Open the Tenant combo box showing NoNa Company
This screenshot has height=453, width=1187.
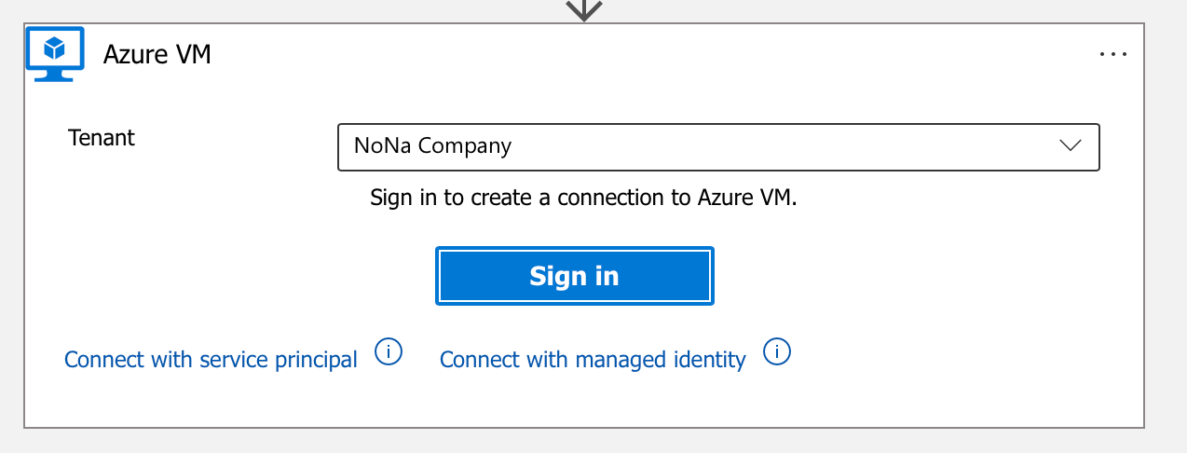[x=717, y=147]
